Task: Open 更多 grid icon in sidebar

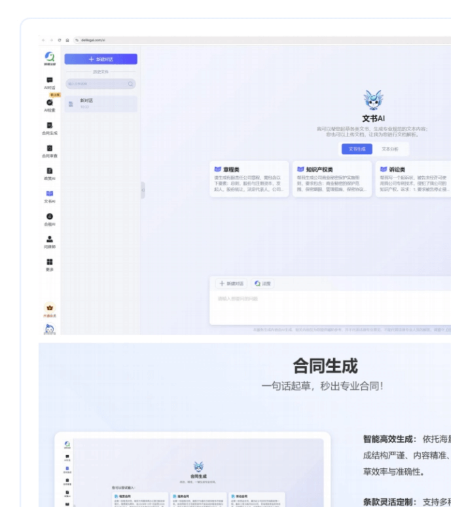Action: [x=50, y=265]
